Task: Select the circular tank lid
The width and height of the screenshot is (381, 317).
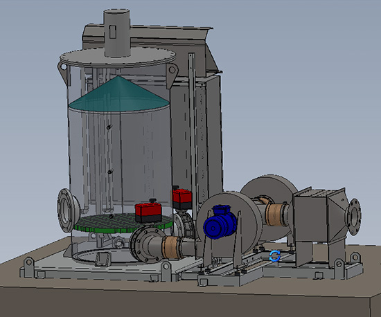Action: [118, 57]
